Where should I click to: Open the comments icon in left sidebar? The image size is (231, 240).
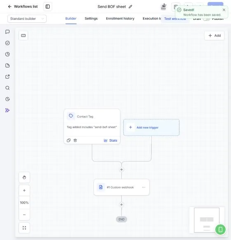coord(7,32)
